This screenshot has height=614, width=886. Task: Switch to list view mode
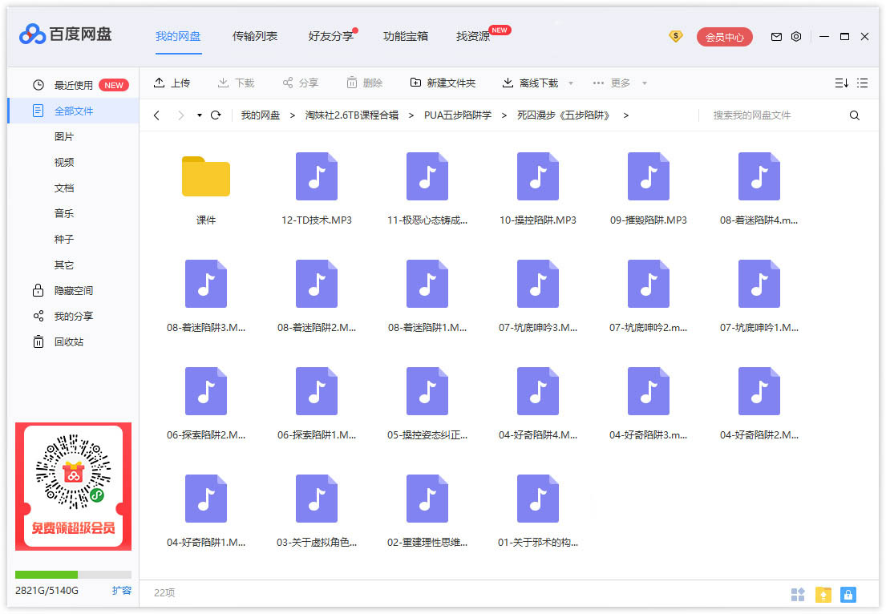[863, 83]
